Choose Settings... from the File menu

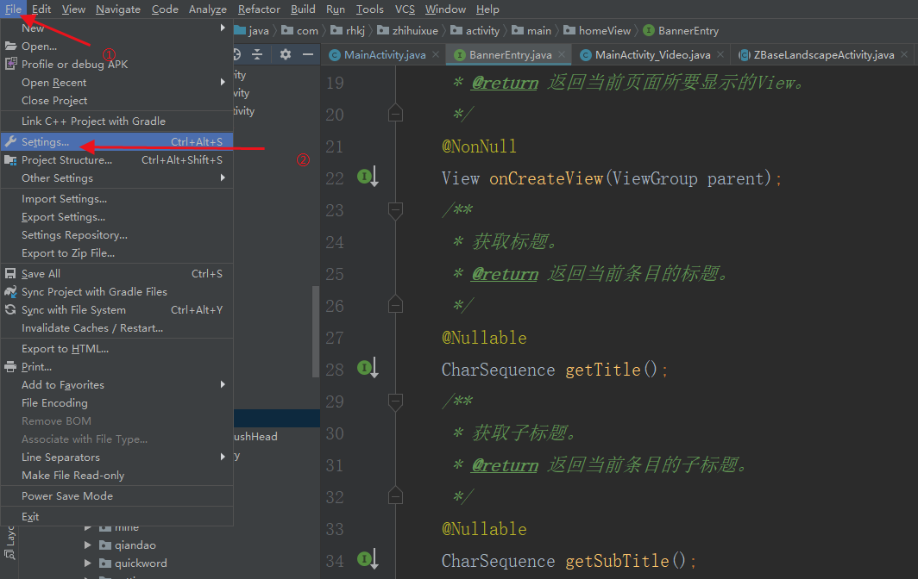coord(117,141)
